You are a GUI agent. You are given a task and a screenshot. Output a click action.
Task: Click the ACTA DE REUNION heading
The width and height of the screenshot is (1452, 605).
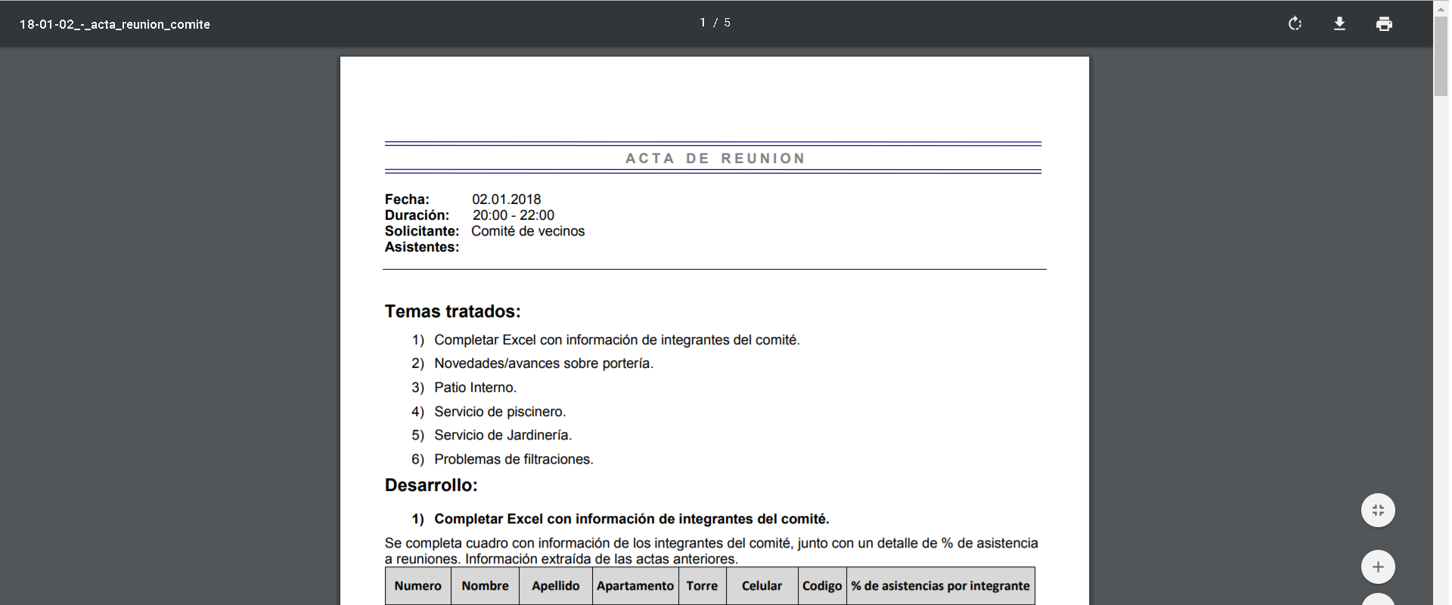click(x=715, y=158)
